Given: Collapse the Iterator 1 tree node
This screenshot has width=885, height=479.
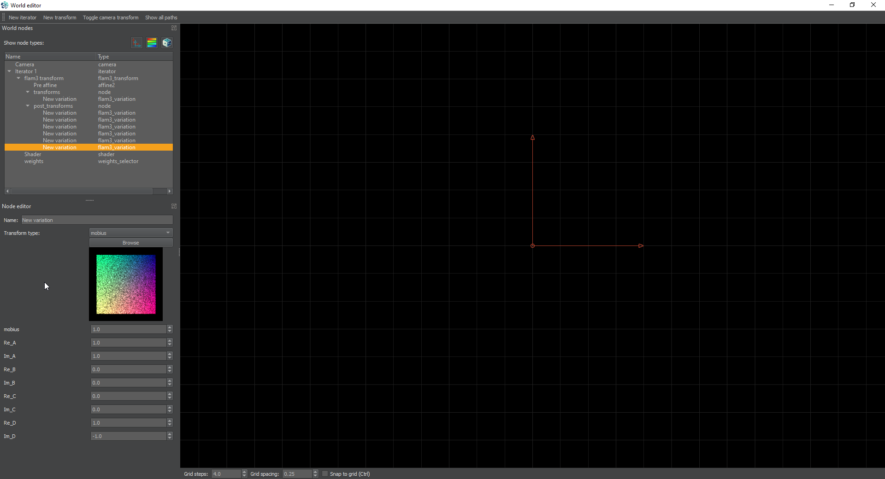Looking at the screenshot, I should (9, 71).
